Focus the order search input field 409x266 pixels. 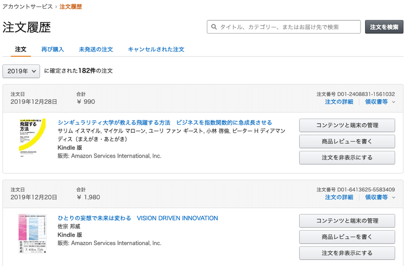(284, 27)
